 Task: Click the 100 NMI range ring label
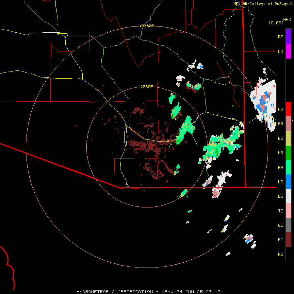tap(147, 26)
